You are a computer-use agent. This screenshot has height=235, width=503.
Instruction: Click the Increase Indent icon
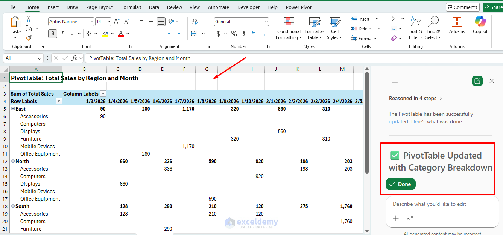180,34
